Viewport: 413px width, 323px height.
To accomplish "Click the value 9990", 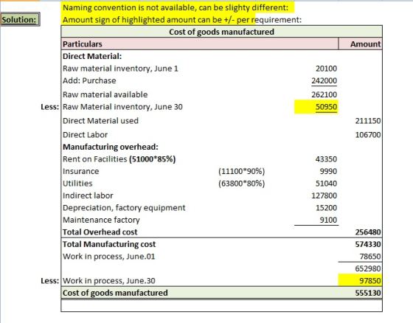I will pos(328,171).
